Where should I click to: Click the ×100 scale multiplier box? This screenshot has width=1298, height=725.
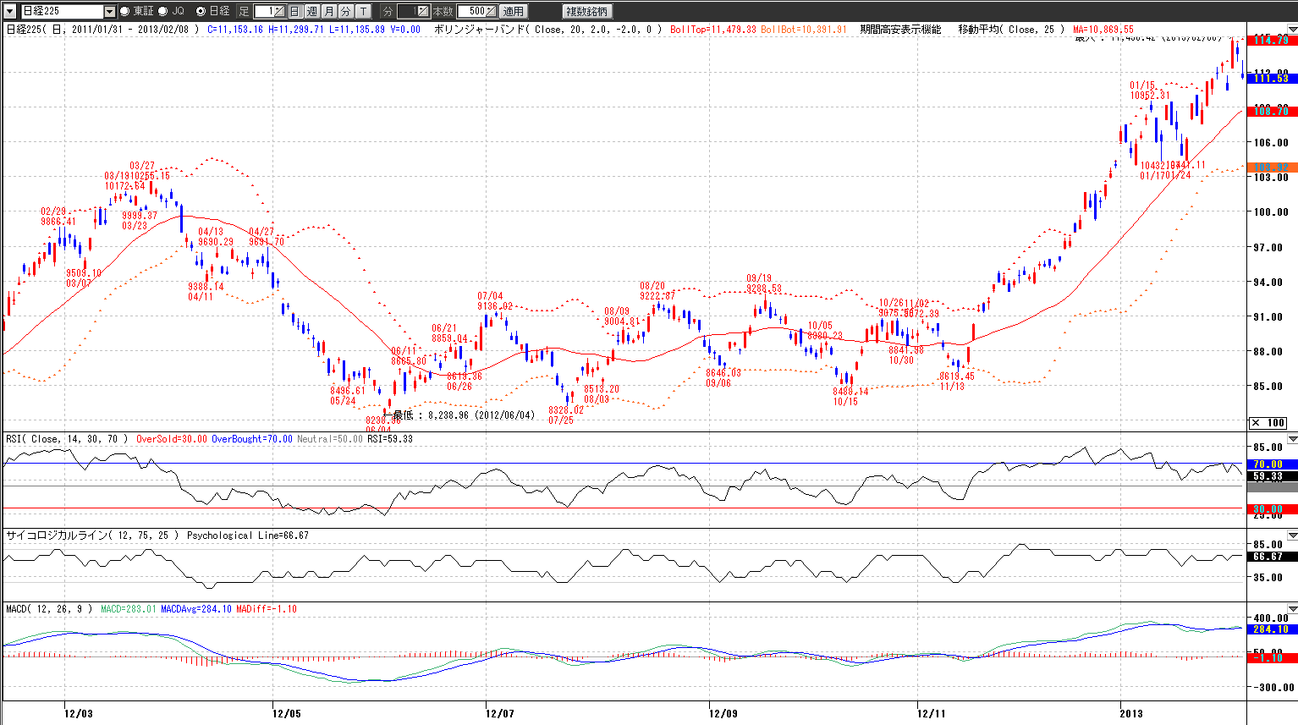(x=1268, y=423)
